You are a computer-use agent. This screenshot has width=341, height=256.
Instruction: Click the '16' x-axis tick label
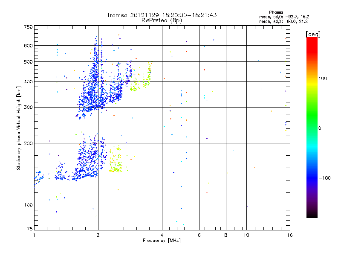pos(290,235)
